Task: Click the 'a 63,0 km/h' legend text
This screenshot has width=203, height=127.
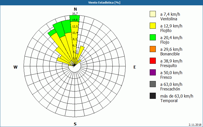Action: [x=171, y=84]
